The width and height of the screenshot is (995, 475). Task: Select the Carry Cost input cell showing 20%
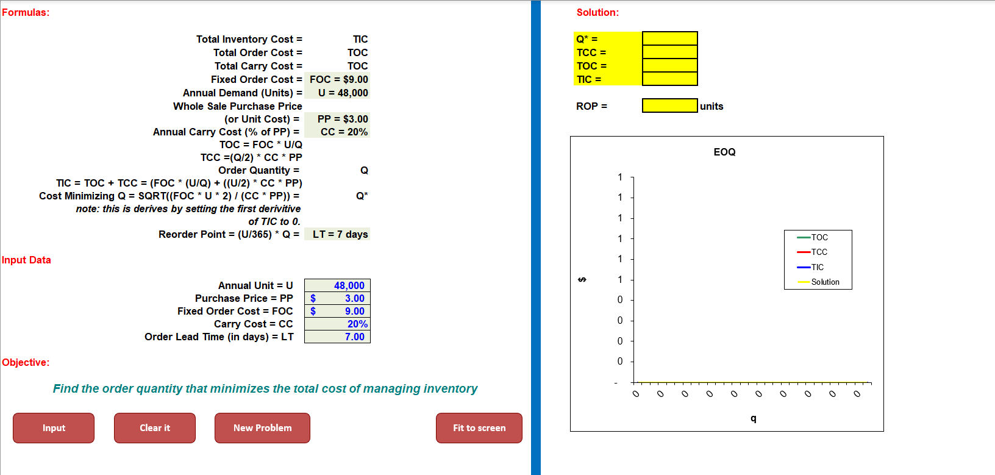(x=337, y=324)
